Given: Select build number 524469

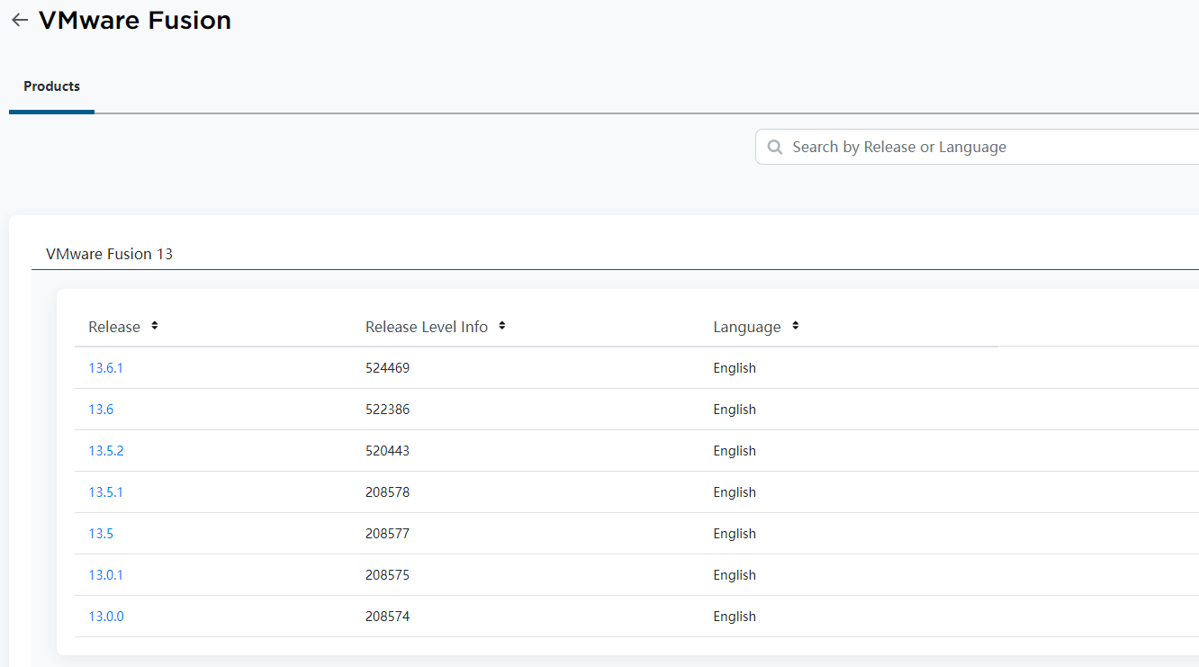Looking at the screenshot, I should tap(387, 368).
